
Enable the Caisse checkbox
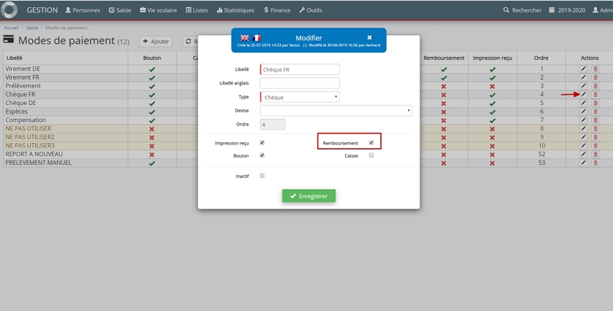(371, 155)
